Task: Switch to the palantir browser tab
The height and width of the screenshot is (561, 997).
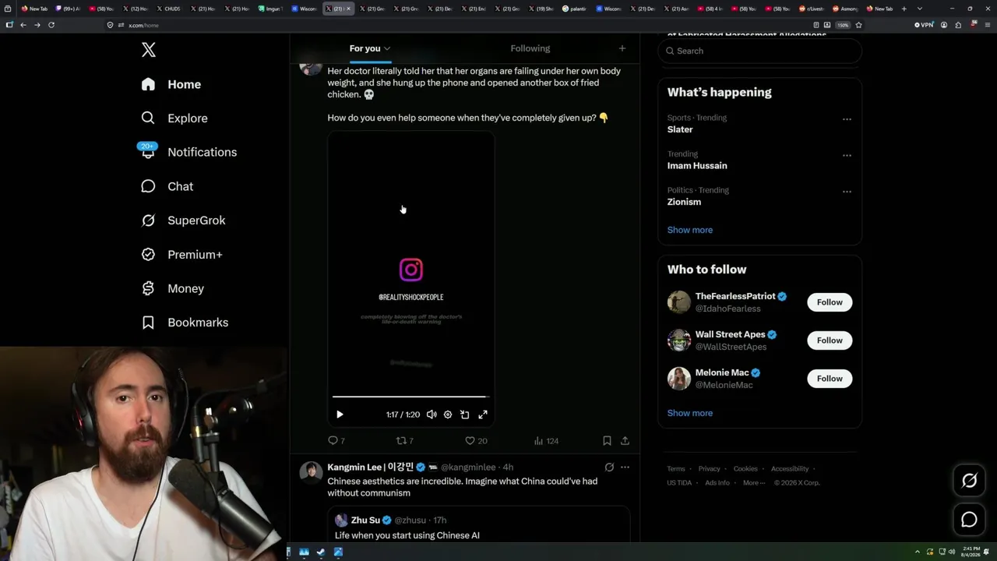Action: pyautogui.click(x=576, y=9)
